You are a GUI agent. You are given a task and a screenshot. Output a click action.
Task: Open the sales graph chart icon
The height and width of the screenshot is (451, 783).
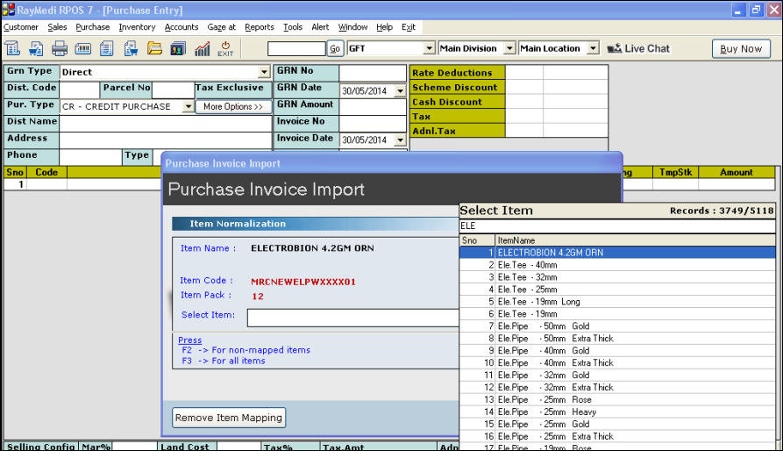(202, 48)
